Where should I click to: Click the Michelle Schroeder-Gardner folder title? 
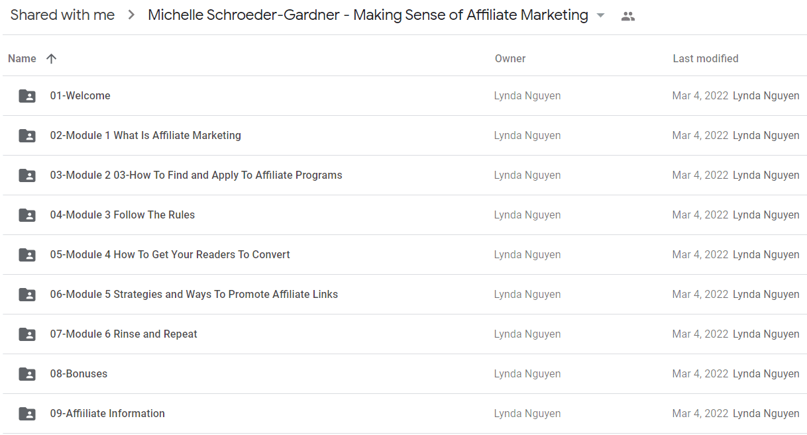[368, 15]
